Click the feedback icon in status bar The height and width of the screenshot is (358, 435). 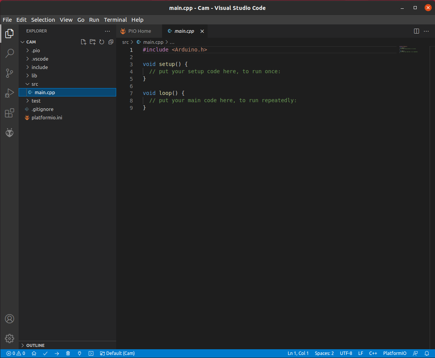pos(415,353)
